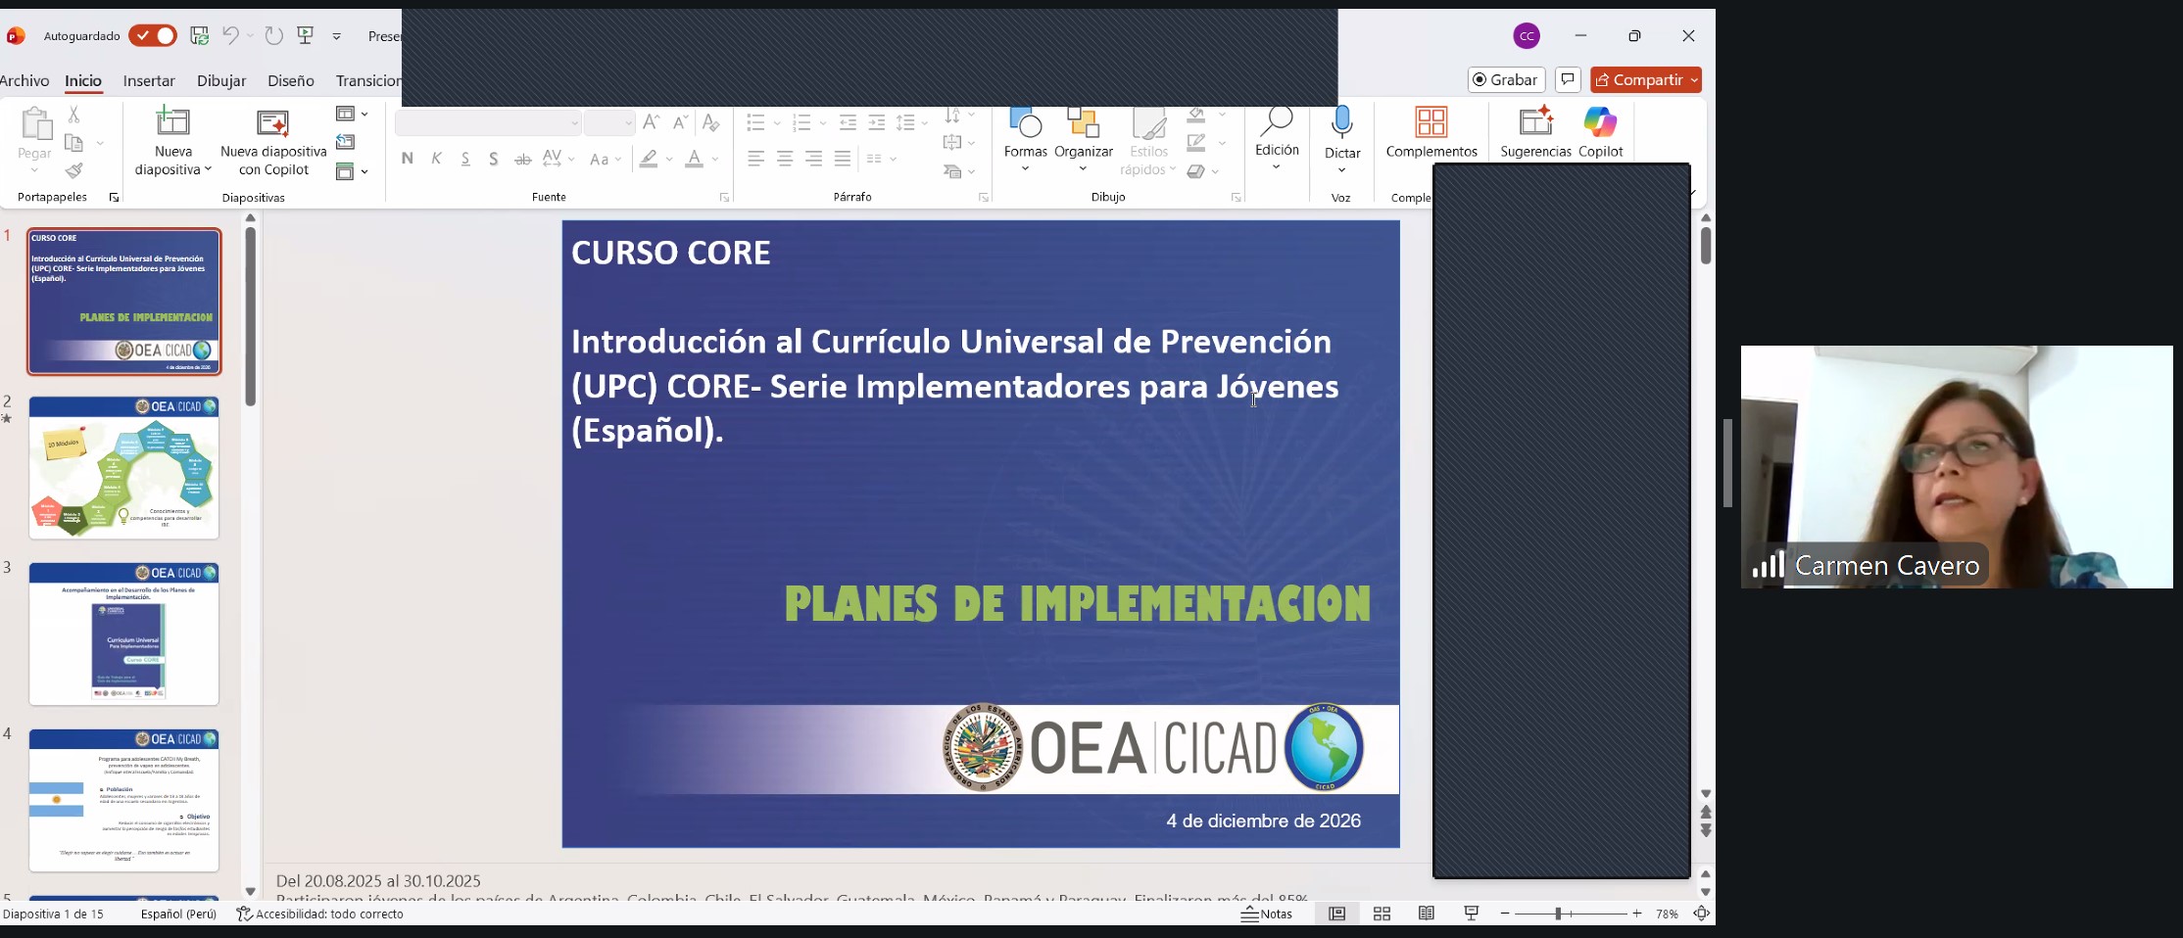Click the Copilot icon in ribbon
This screenshot has height=938, width=2183.
pos(1600,124)
